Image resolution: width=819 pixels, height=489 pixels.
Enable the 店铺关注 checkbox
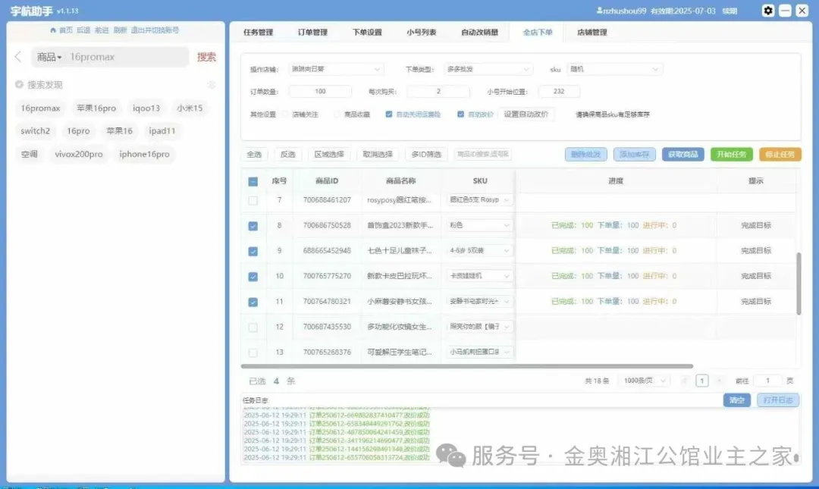pyautogui.click(x=284, y=114)
